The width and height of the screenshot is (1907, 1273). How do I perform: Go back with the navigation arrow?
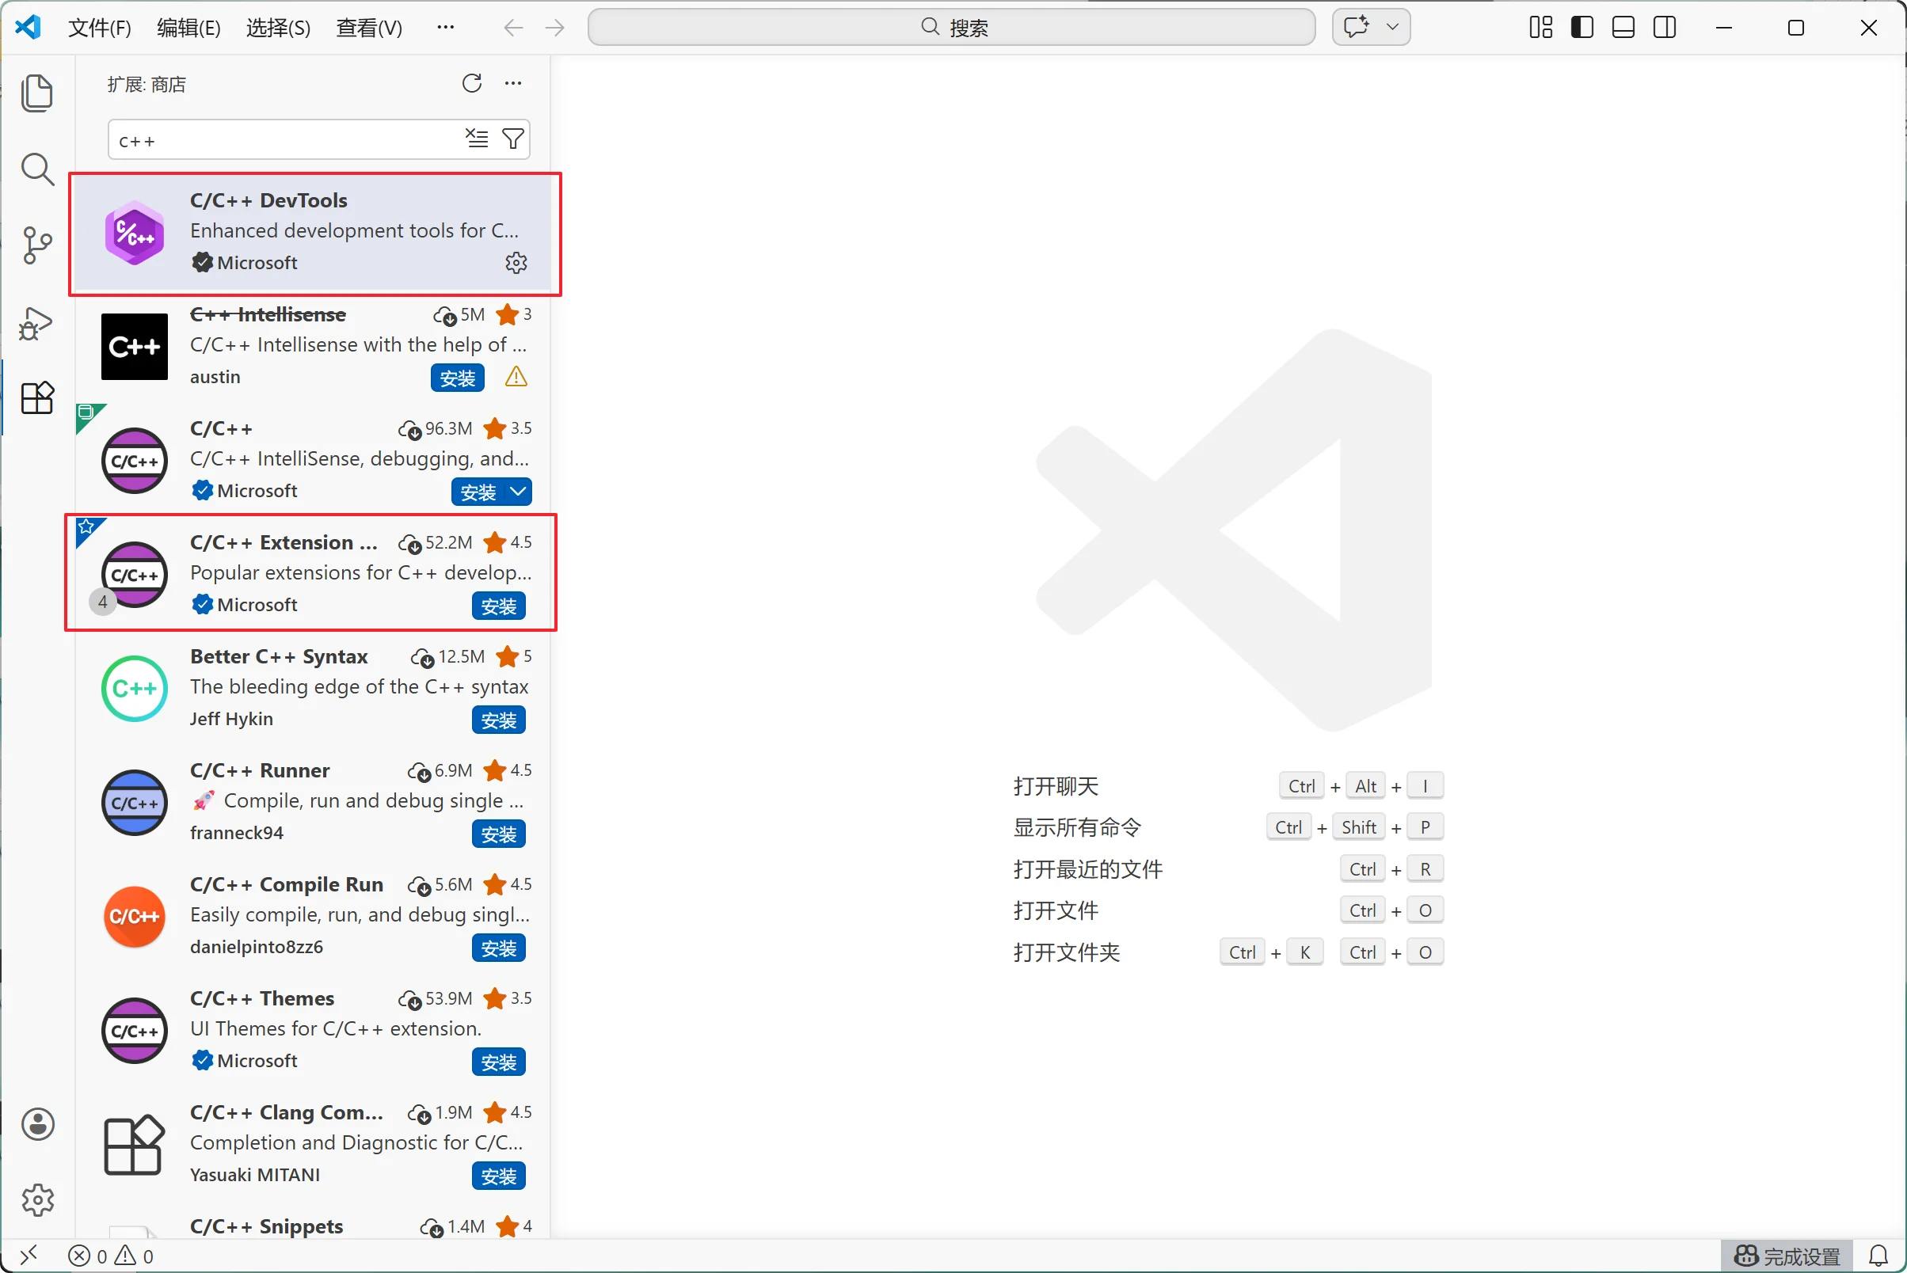click(512, 28)
